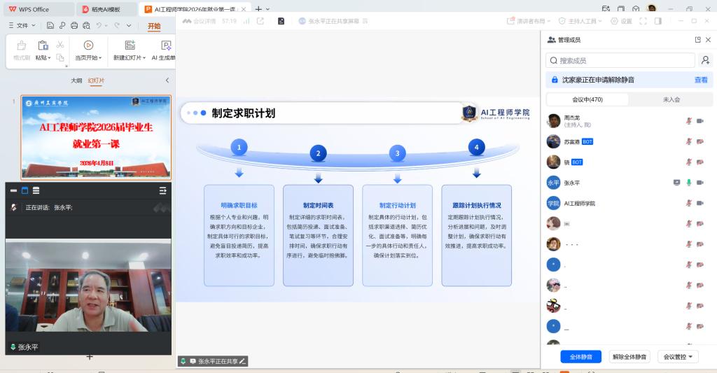Click the 当页开始 slideshow play icon
Viewport: 717px width, 373px height.
point(88,45)
